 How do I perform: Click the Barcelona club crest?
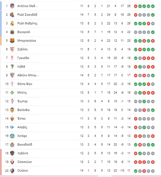point(12,41)
